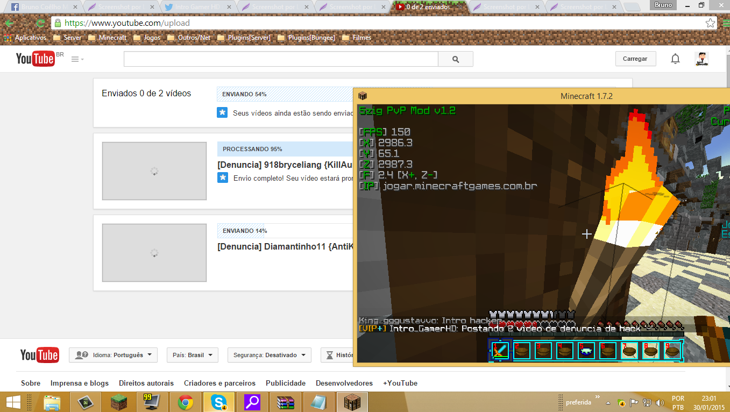Open the Imprensa e blogs link
The image size is (730, 412).
80,383
